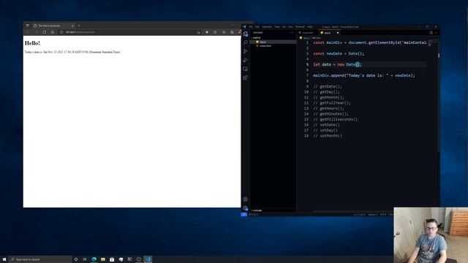Select app.js in the Explorer file tree
Image resolution: width=468 pixels, height=263 pixels.
tap(273, 42)
